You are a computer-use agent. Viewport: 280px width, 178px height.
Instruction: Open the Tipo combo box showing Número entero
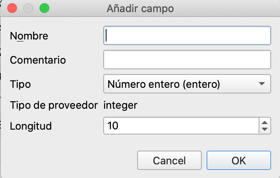[182, 84]
